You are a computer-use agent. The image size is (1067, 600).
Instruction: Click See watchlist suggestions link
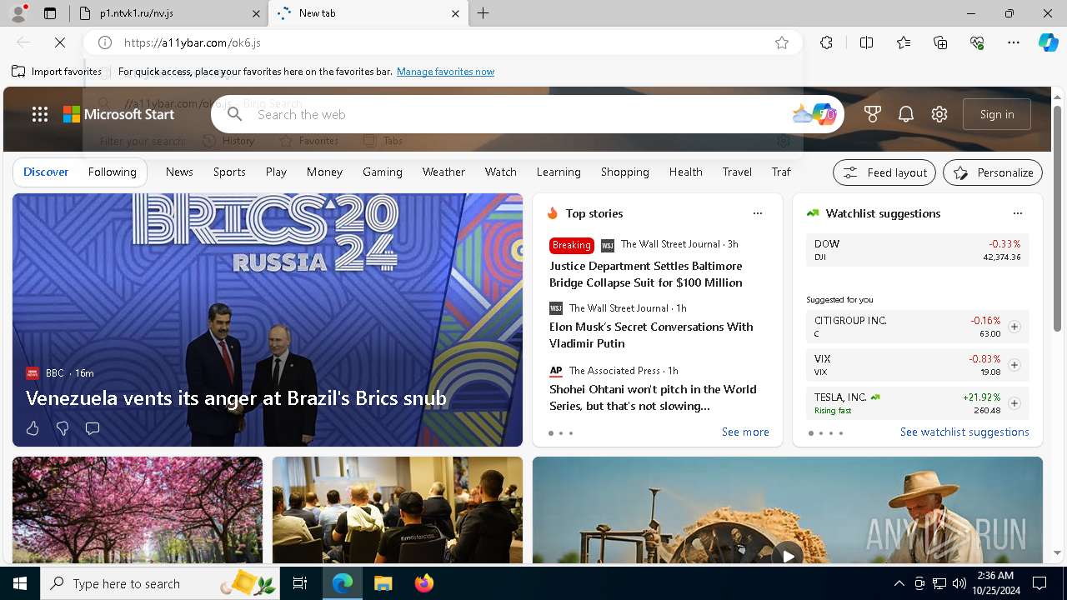pos(964,432)
